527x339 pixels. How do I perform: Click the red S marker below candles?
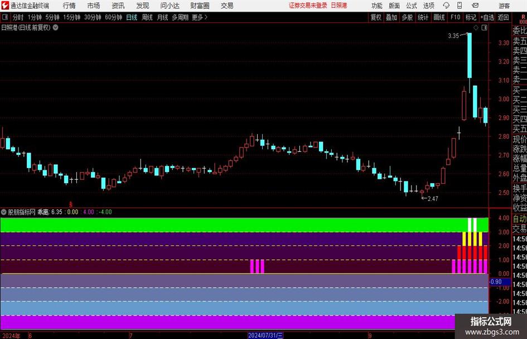click(71, 204)
